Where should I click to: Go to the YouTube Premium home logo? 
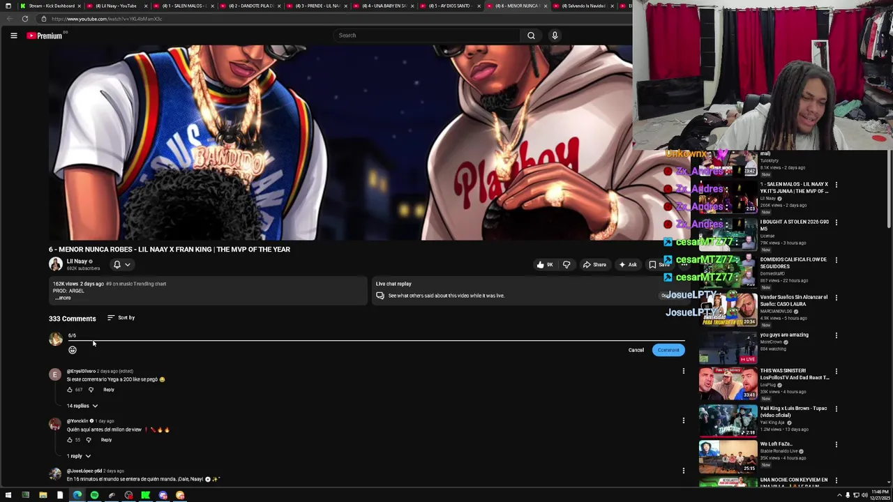[45, 36]
